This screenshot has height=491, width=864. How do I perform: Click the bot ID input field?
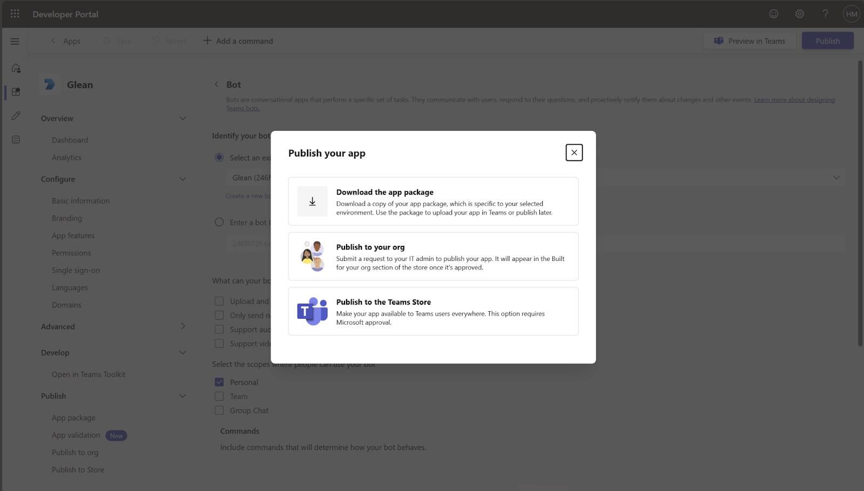(x=535, y=244)
